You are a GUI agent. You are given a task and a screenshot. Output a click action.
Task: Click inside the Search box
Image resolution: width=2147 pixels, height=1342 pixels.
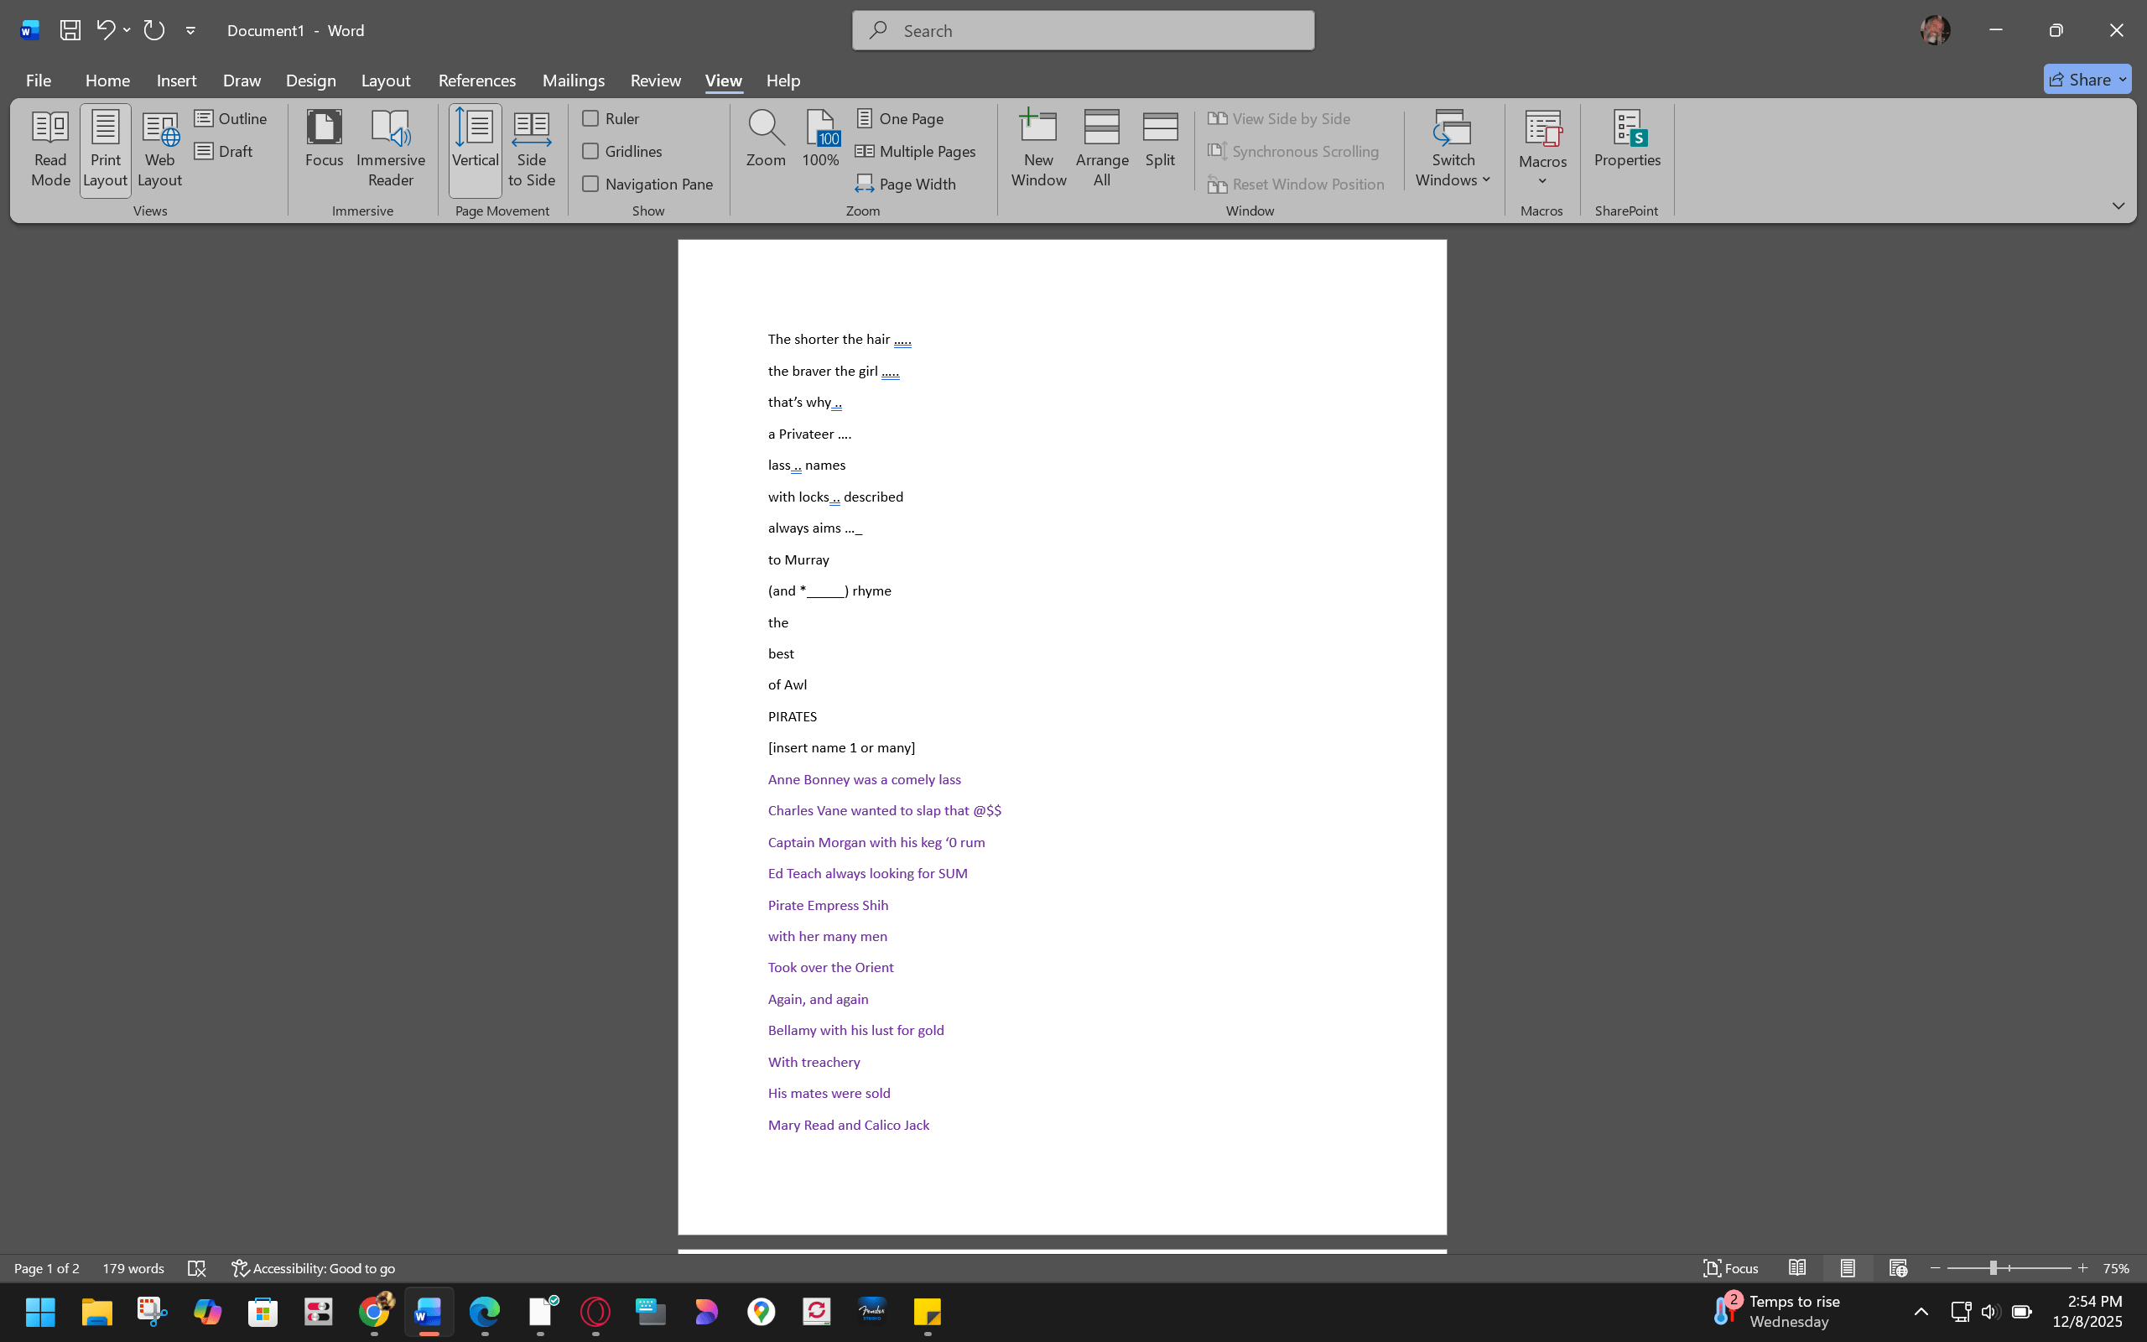pos(1082,29)
